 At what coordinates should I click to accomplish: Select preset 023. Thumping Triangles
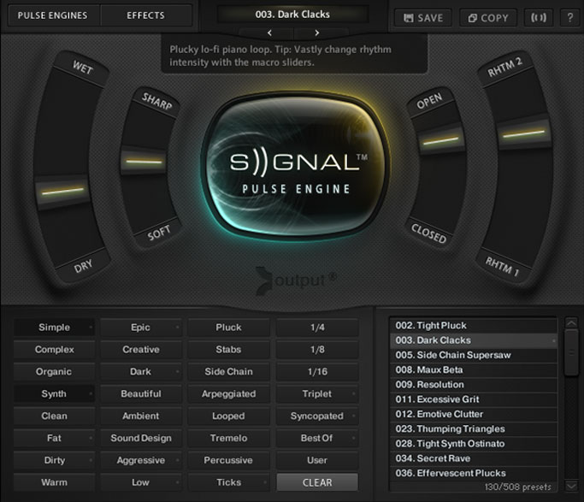[474, 428]
